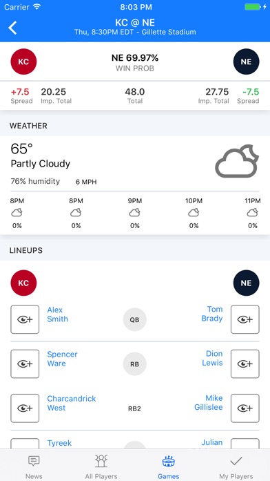Watch Dion Lewis with the eye-plus button

[x=245, y=364]
